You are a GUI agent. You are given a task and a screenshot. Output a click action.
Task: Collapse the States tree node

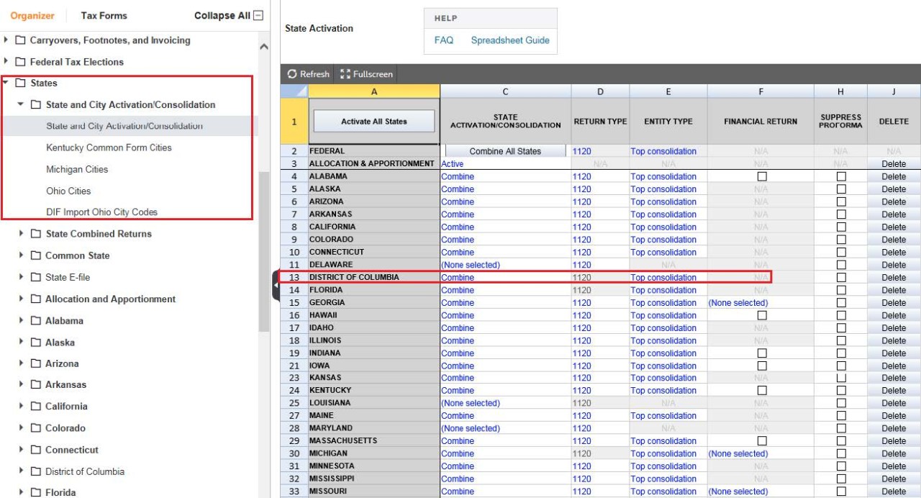coord(6,83)
